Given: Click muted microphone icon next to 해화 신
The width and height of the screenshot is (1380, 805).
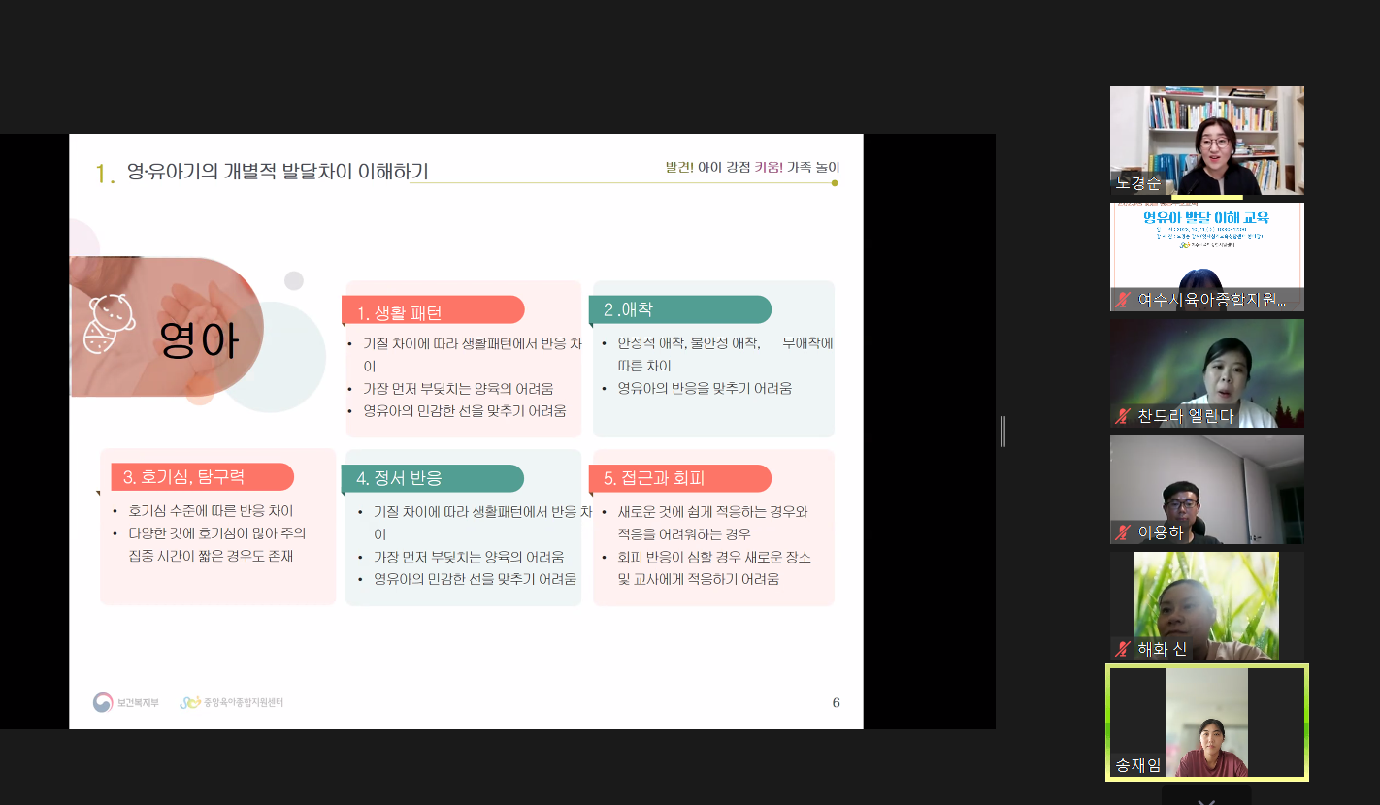Looking at the screenshot, I should pos(1123,649).
